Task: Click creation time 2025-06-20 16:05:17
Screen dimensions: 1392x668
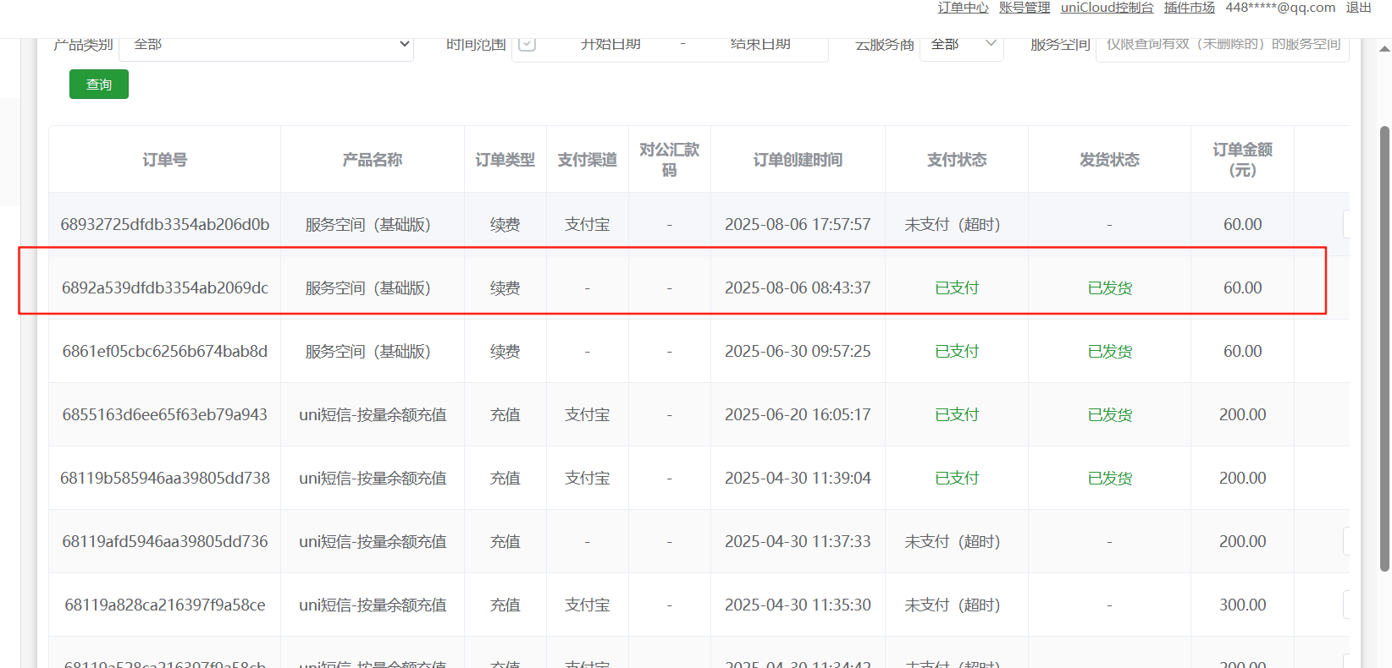Action: pos(798,414)
